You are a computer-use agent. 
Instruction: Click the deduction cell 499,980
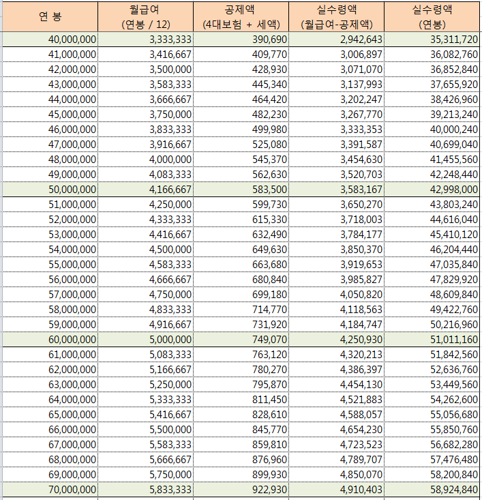point(241,130)
